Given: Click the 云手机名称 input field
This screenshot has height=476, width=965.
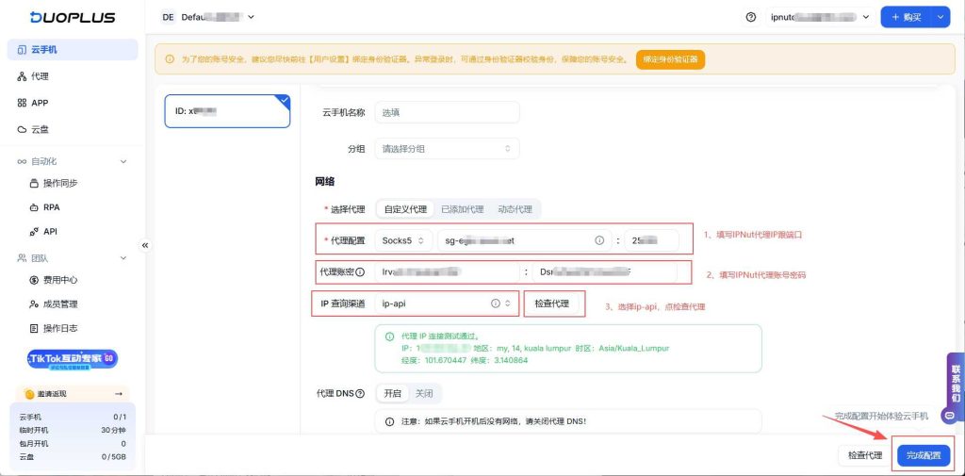Looking at the screenshot, I should (x=447, y=112).
